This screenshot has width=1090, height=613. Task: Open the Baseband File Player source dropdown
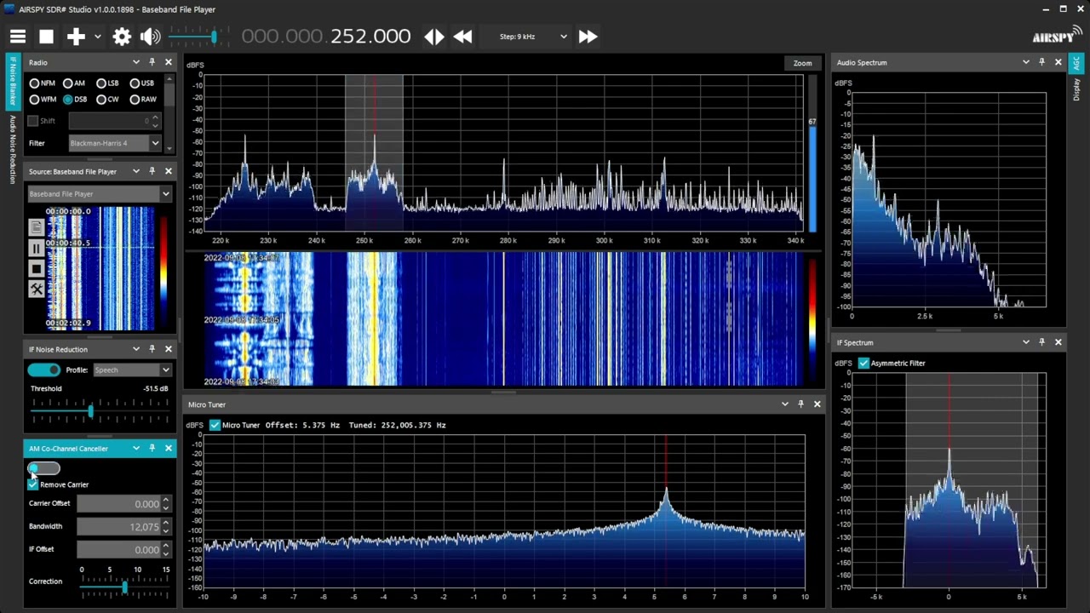pos(100,194)
